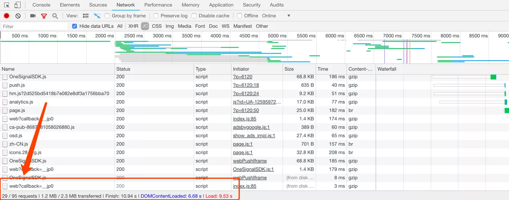The image size is (509, 200).
Task: Switch to large request rows view
Action: click(x=86, y=16)
